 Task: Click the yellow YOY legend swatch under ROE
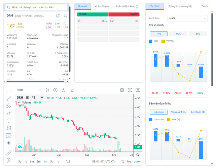(x=163, y=41)
